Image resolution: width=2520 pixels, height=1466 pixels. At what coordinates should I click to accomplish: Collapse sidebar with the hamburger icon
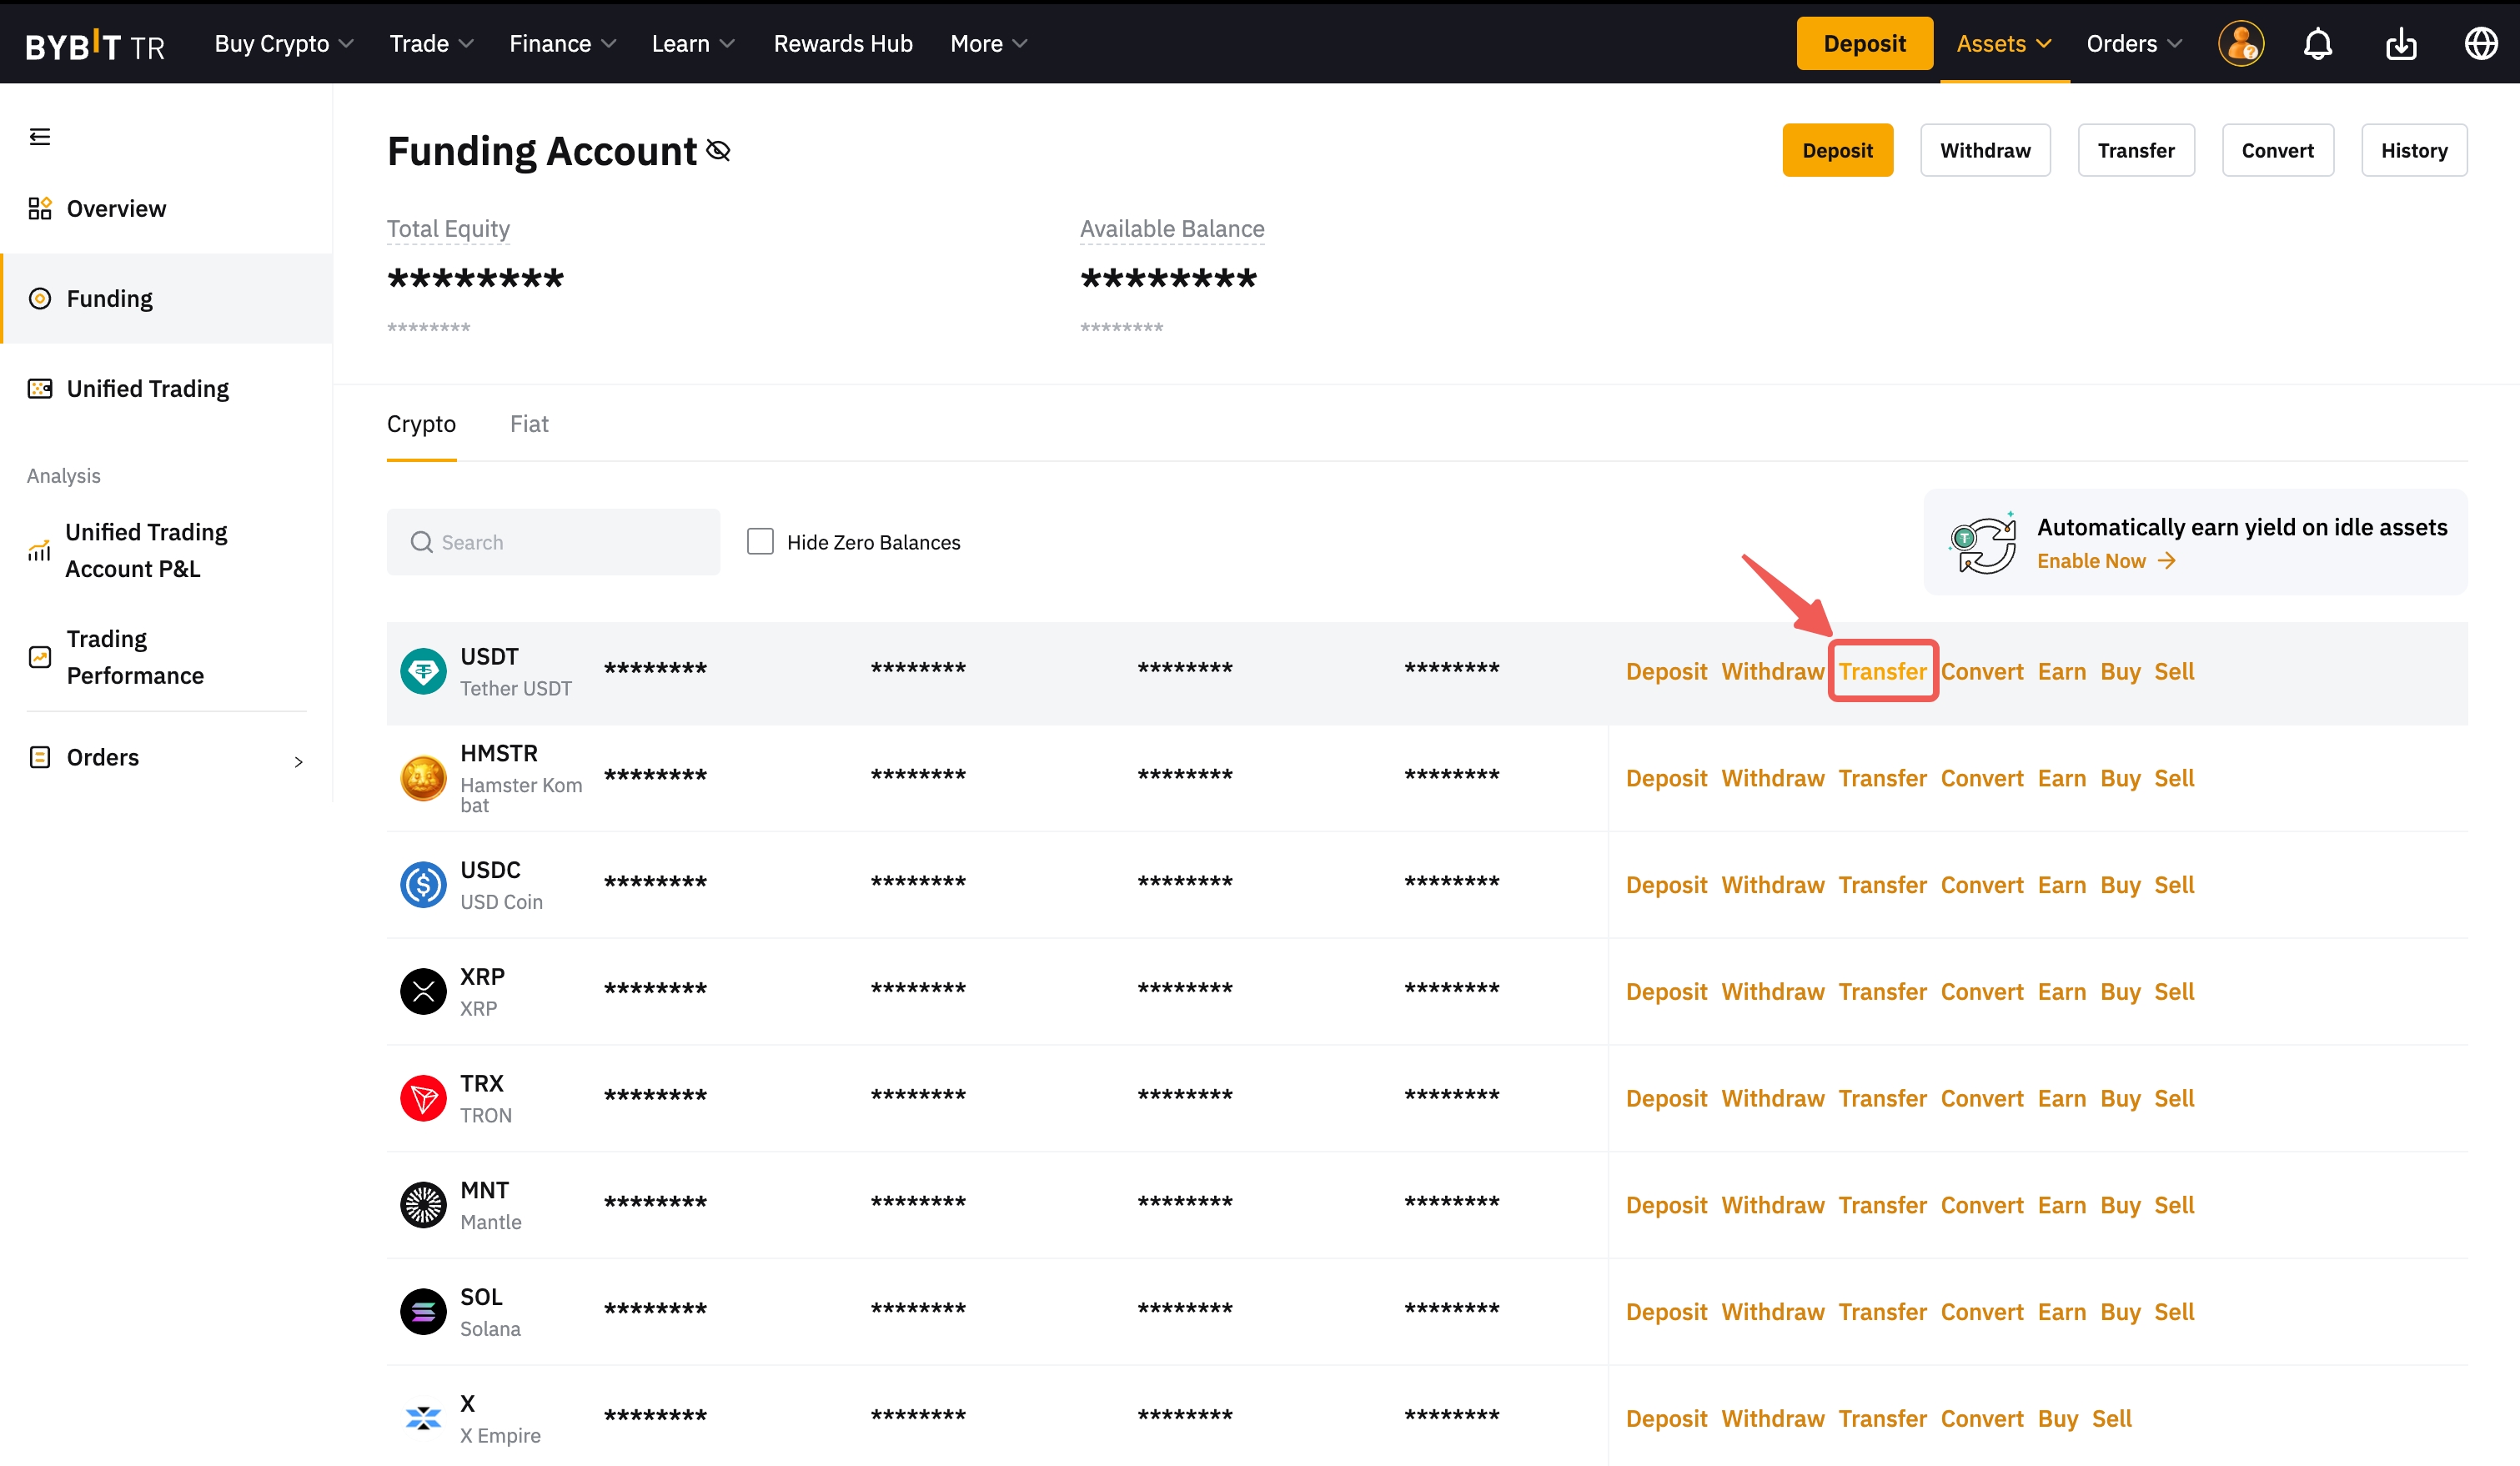(x=40, y=137)
